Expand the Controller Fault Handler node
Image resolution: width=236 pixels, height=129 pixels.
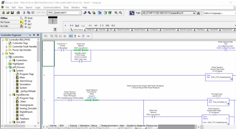[7, 47]
